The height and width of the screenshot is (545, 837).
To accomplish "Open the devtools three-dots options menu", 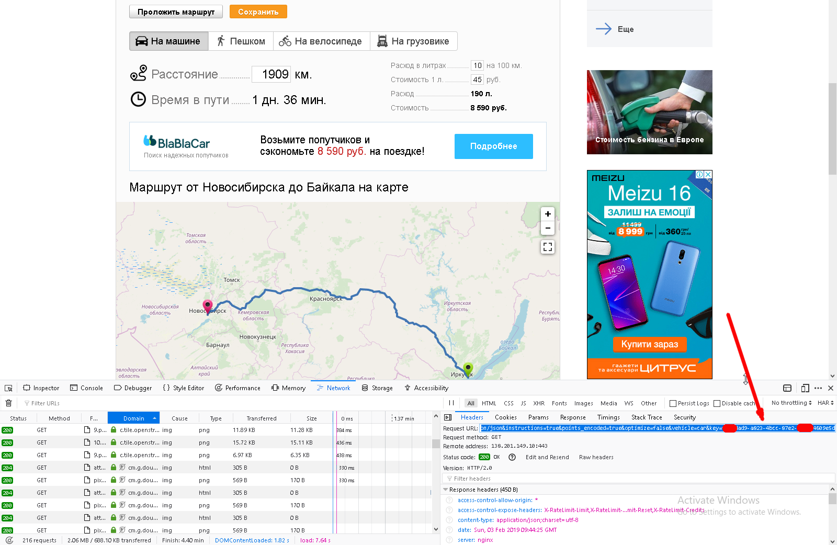I will [818, 388].
